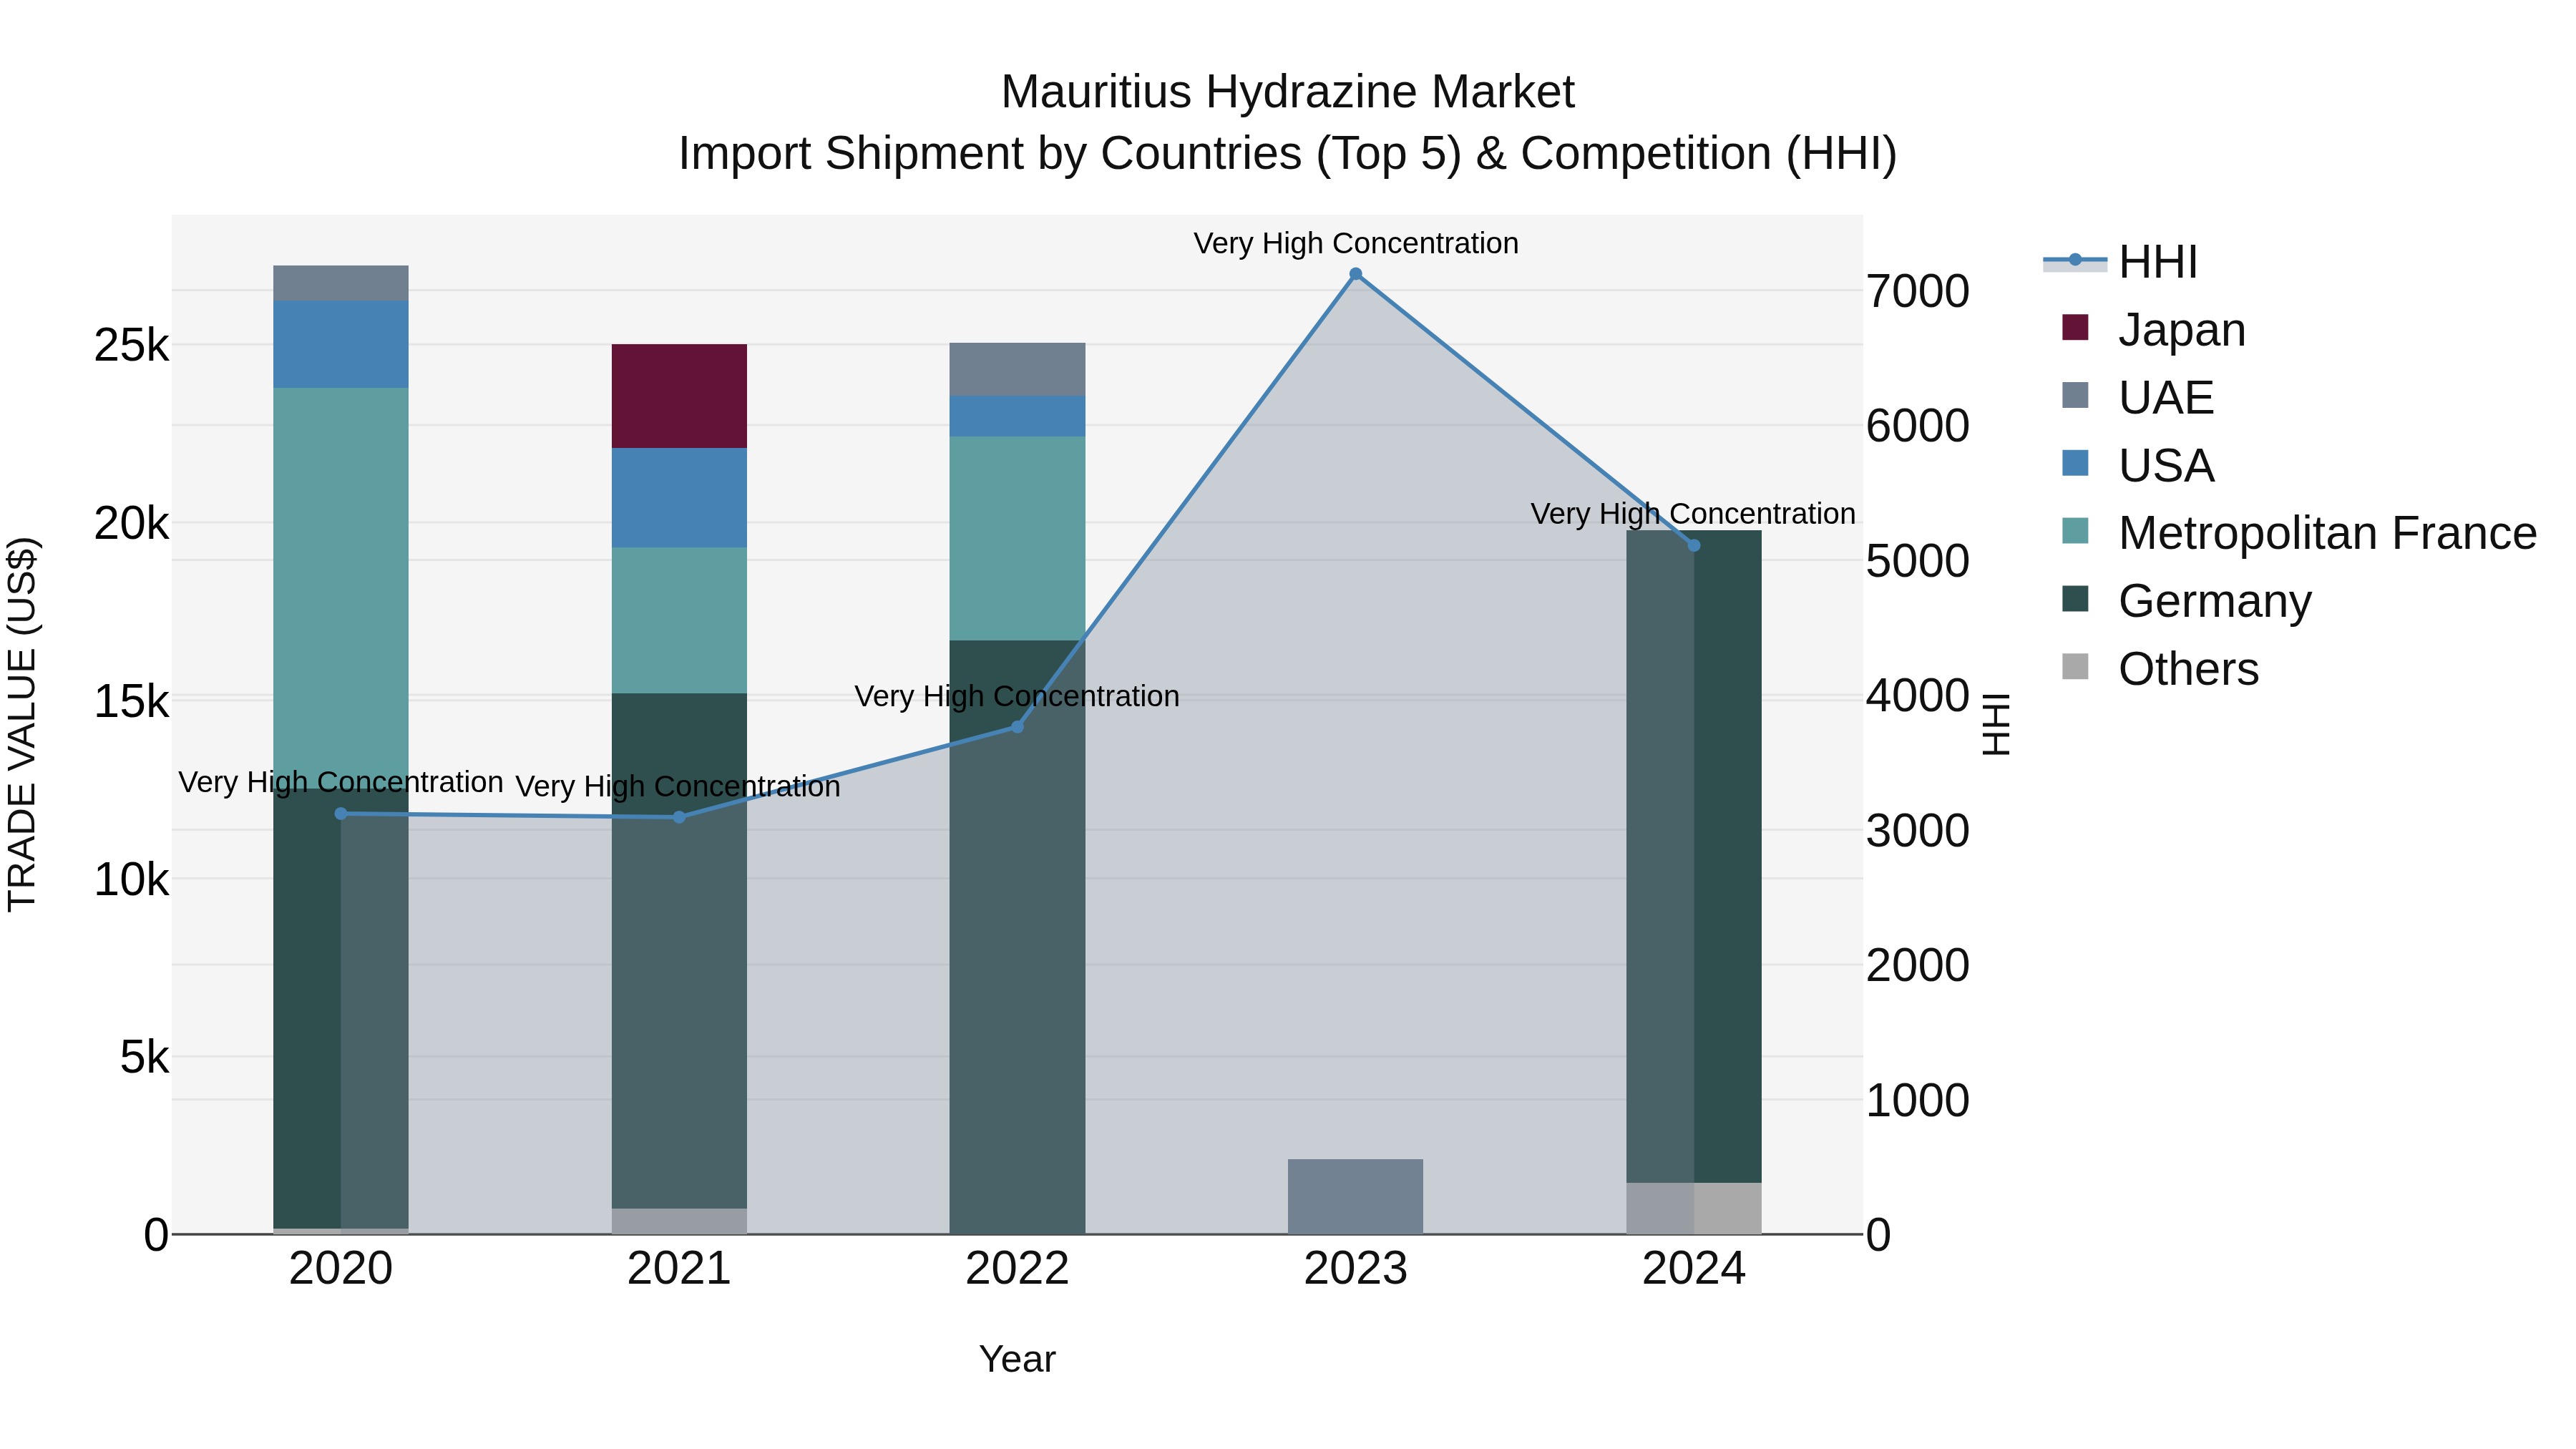Image resolution: width=2576 pixels, height=1449 pixels.
Task: Click Very High Concentration label above 2023
Action: 1355,243
